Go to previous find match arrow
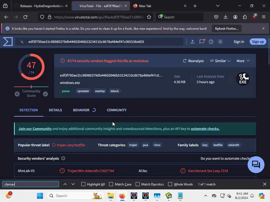The image size is (270, 202). [65, 184]
